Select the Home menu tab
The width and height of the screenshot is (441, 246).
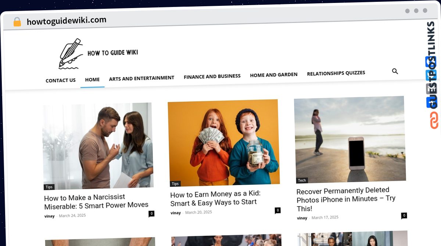tap(92, 79)
